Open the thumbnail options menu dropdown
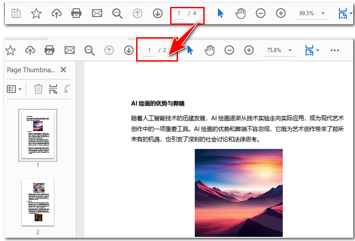The width and height of the screenshot is (355, 241). click(14, 89)
